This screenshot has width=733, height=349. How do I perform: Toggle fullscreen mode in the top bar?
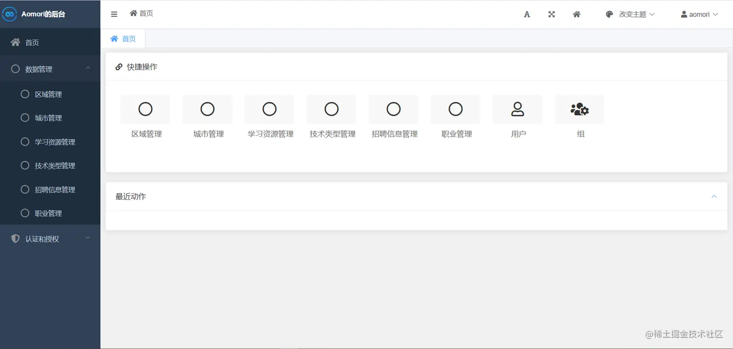552,14
